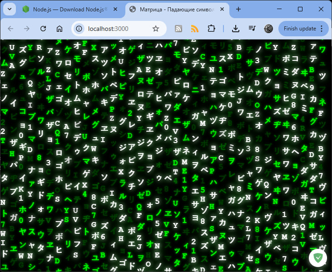Open the media controls playlist icon
Screen dimensions: 332x272
[x=252, y=29]
